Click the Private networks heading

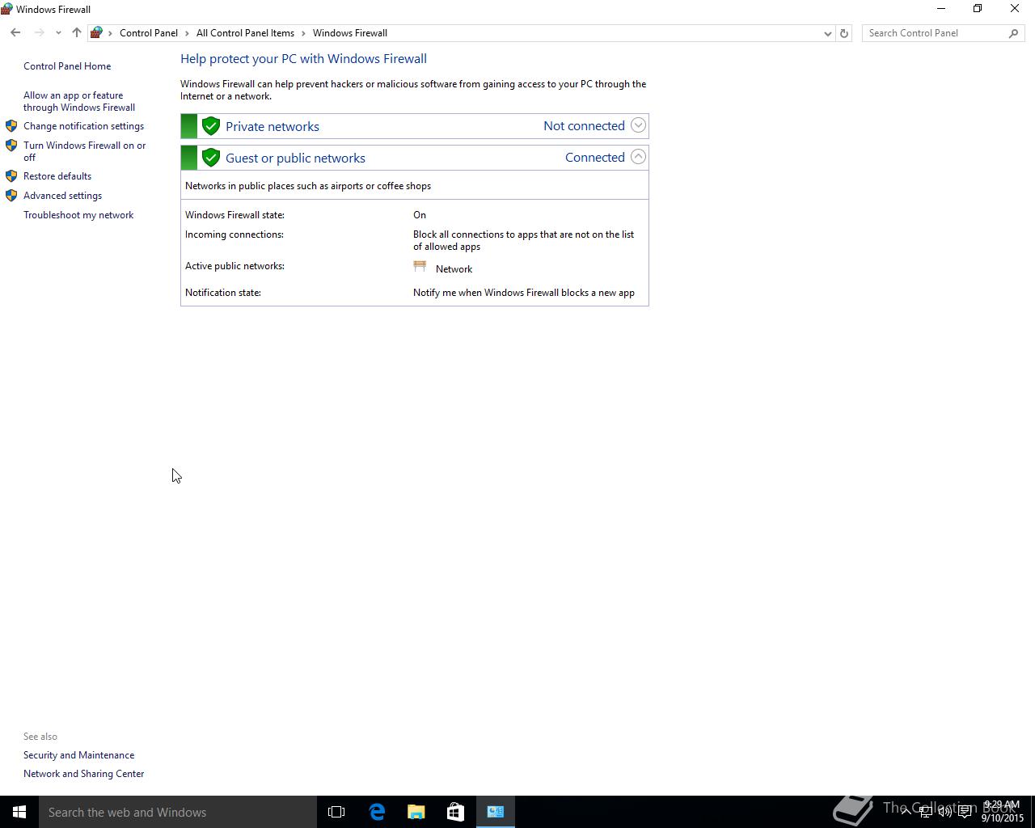click(x=272, y=126)
